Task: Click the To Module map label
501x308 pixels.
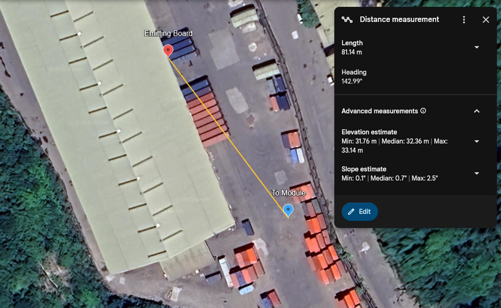Action: (x=289, y=193)
